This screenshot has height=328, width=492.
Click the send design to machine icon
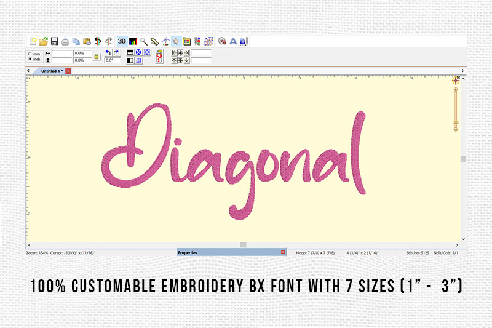(x=244, y=41)
